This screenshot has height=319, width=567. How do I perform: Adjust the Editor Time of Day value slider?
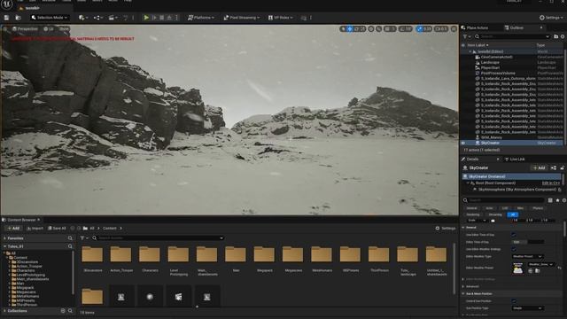[x=528, y=242]
